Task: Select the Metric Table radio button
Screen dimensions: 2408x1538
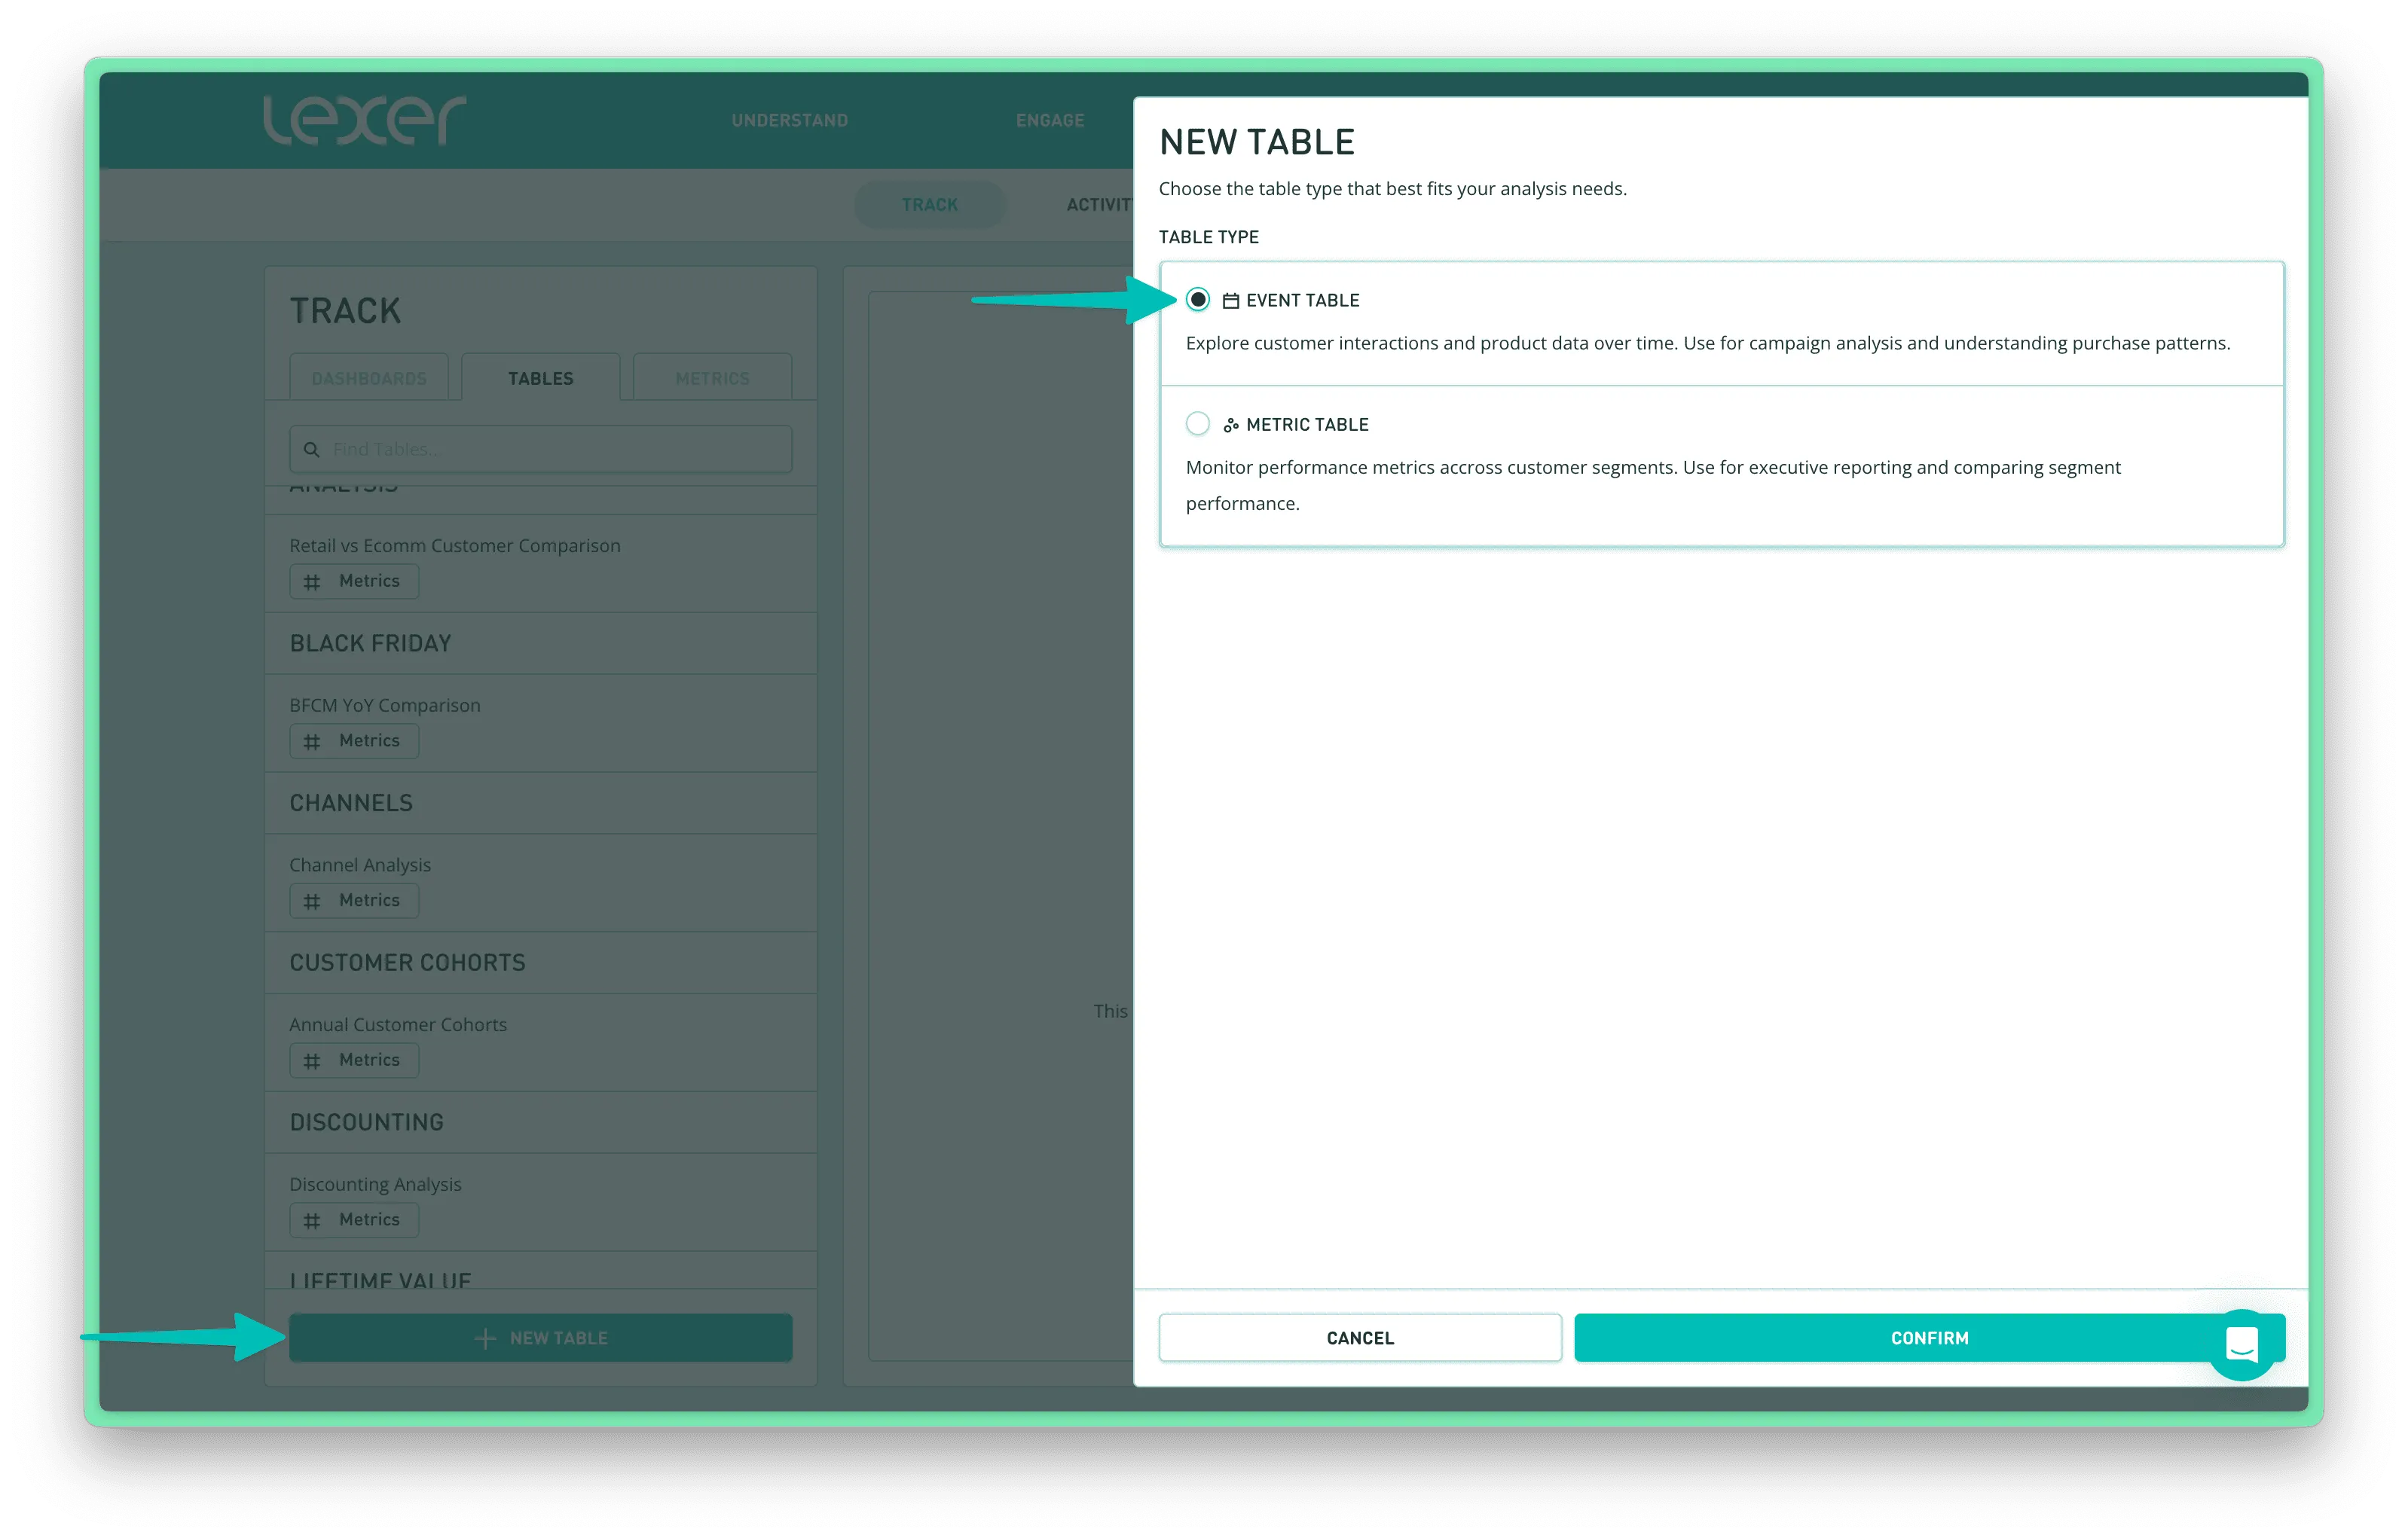Action: coord(1197,424)
